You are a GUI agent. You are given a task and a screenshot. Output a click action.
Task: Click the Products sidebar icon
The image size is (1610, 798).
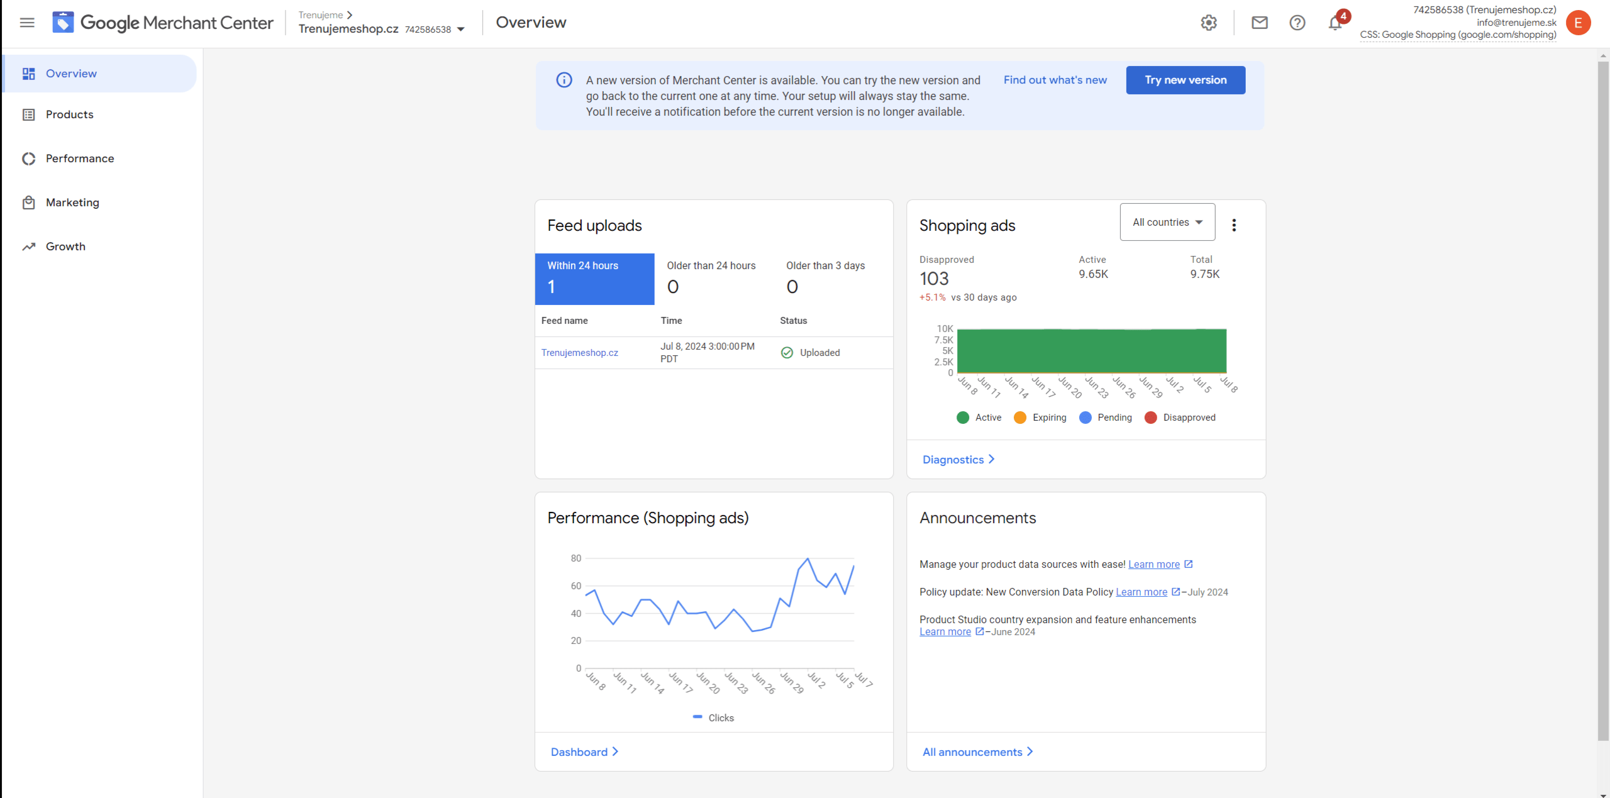tap(28, 114)
